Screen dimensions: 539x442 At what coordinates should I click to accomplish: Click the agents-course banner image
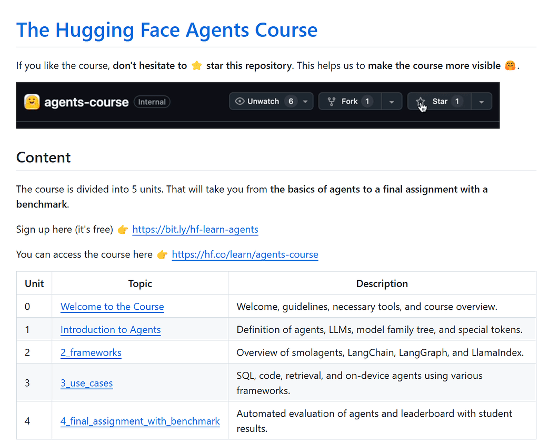[x=258, y=105]
